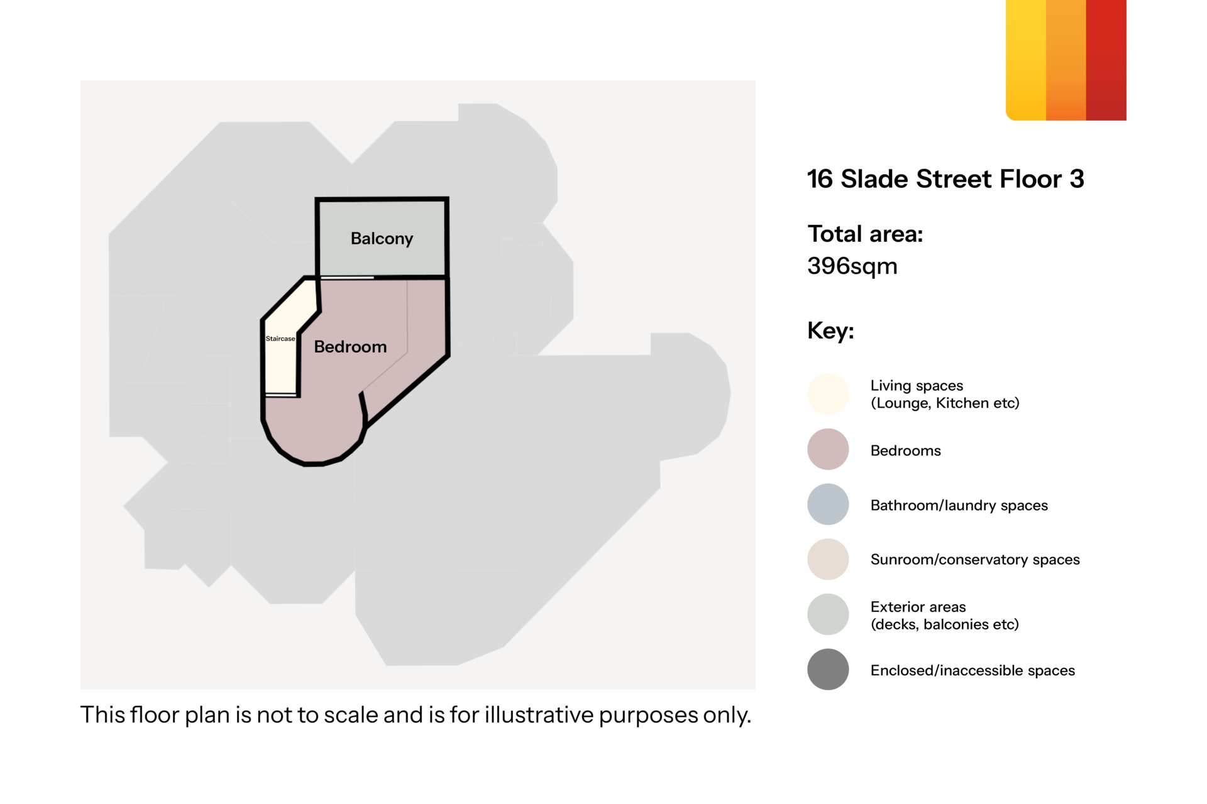Select the Bedroom area label

click(x=350, y=347)
